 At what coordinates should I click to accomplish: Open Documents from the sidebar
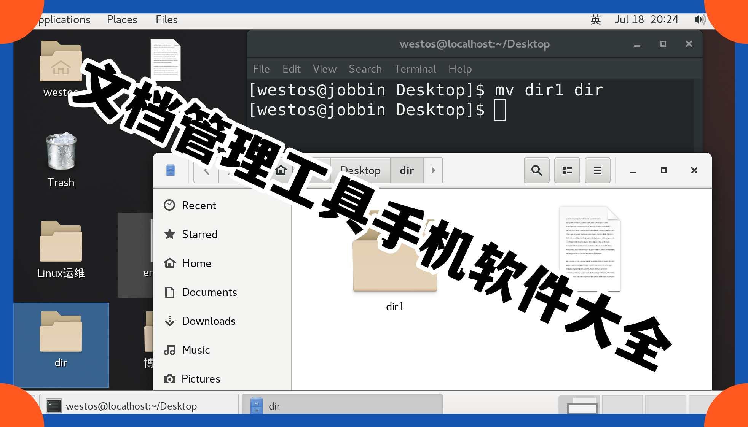tap(209, 292)
